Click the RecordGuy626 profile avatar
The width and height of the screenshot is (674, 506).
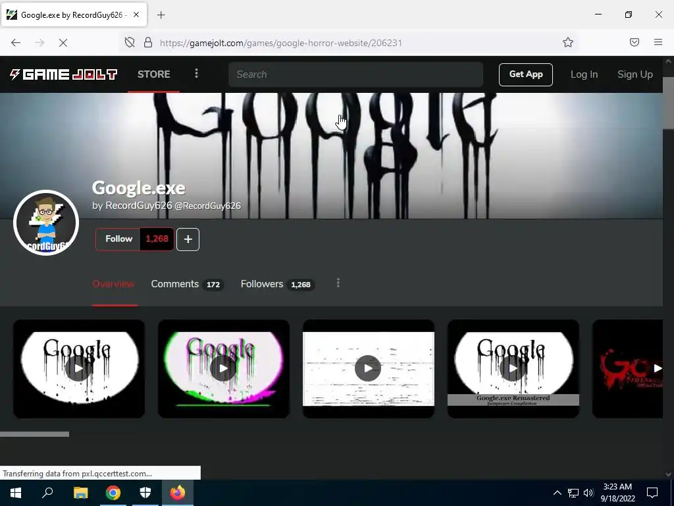[46, 223]
